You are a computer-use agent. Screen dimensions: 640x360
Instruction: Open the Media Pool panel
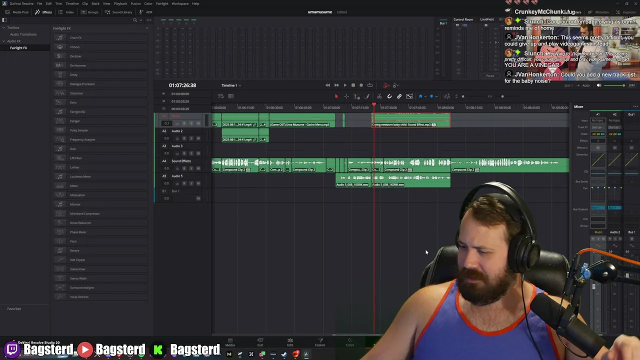[17, 12]
